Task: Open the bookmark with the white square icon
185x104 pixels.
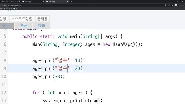Action: pos(15,8)
